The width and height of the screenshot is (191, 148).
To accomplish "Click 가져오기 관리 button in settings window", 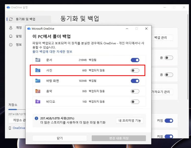I will click(162, 92).
